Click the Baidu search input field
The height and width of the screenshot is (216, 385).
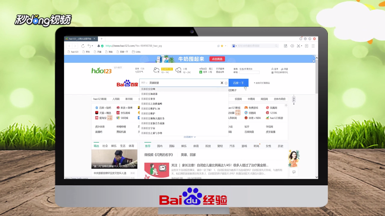(x=184, y=83)
